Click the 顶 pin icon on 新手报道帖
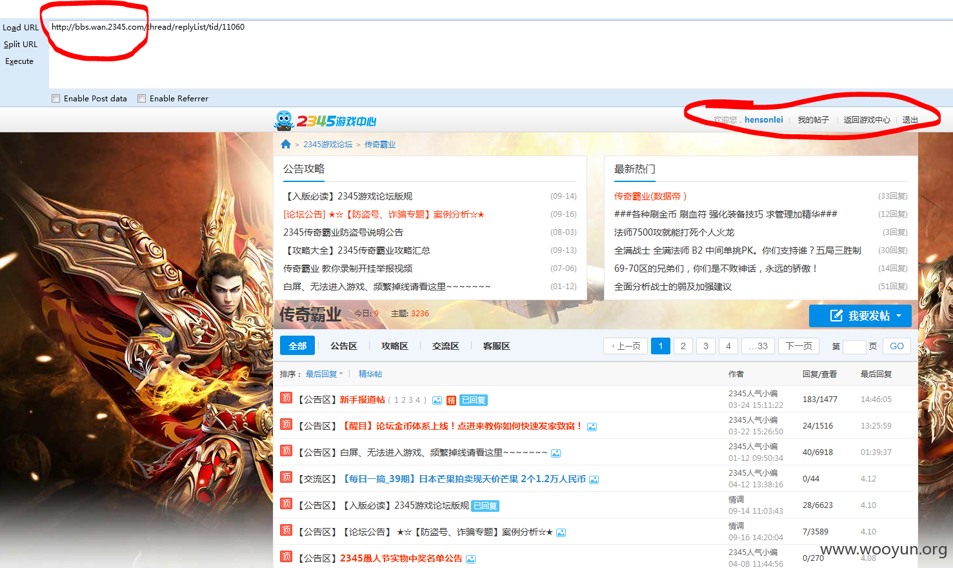Viewport: 953px width, 568px height. point(286,398)
